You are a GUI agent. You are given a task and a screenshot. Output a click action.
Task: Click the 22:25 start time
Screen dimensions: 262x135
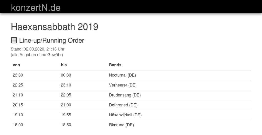click(18, 85)
